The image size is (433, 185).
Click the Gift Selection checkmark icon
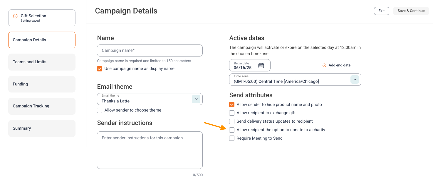[16, 16]
